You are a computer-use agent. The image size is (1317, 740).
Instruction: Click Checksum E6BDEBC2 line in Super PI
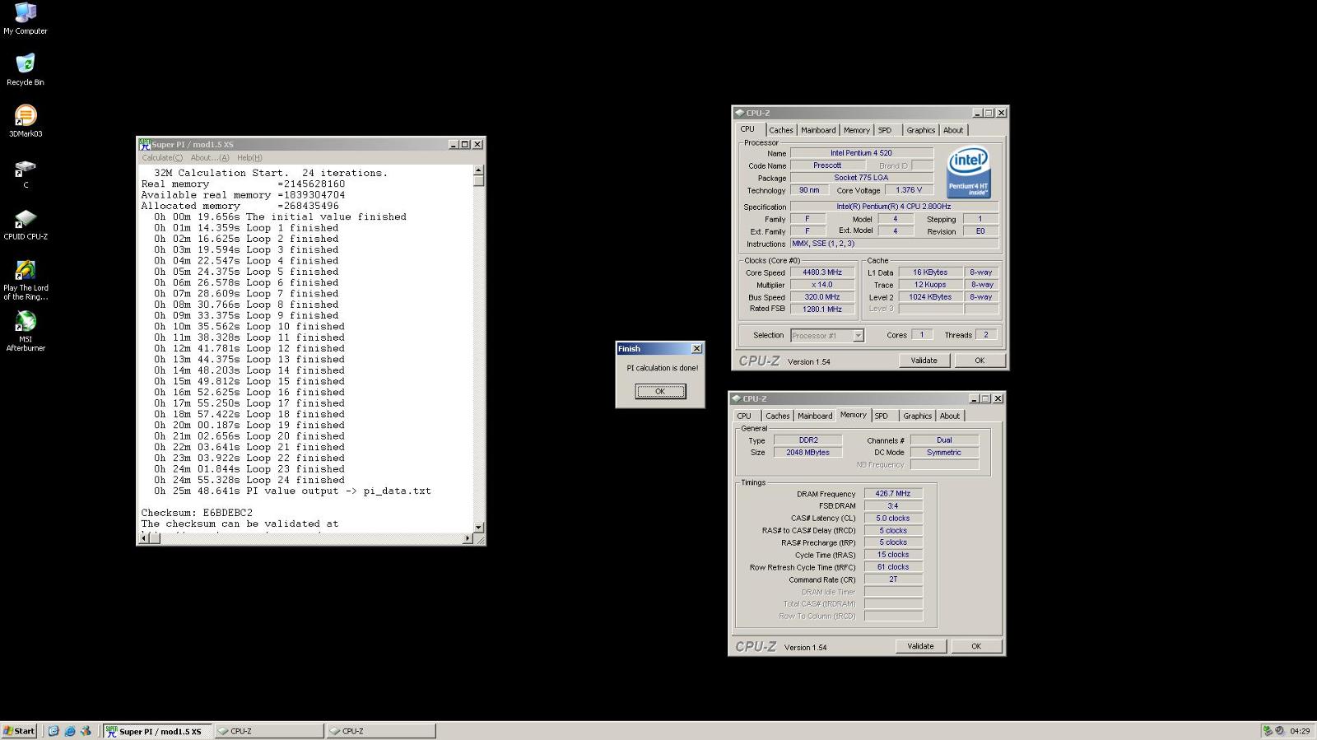coord(197,513)
